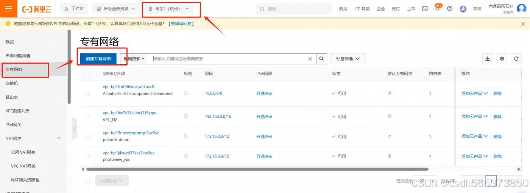Click the 创建专有网络 button

pyautogui.click(x=98, y=59)
